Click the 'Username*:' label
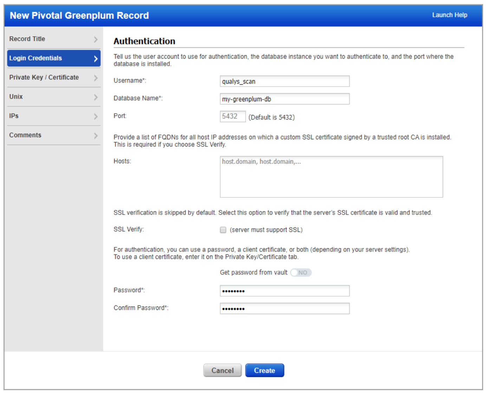This screenshot has width=487, height=394. [130, 81]
